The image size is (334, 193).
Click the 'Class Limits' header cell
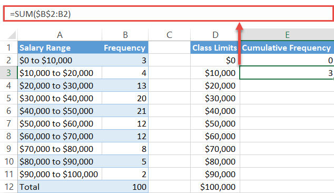(215, 47)
